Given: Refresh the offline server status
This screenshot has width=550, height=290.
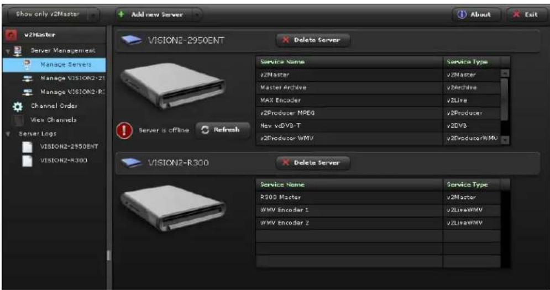Looking at the screenshot, I should pos(222,130).
